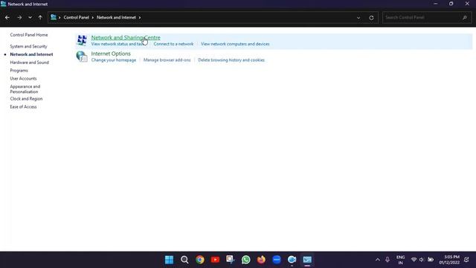Open the address bar history dropdown

358,18
